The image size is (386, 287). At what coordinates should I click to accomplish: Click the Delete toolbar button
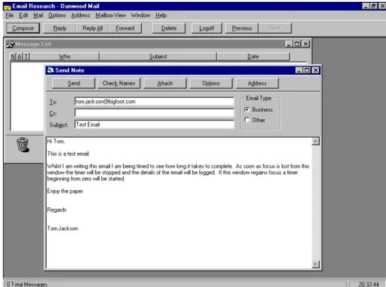tap(169, 28)
